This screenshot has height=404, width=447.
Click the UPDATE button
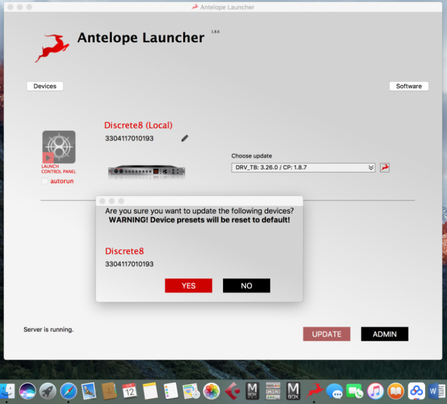pyautogui.click(x=327, y=334)
